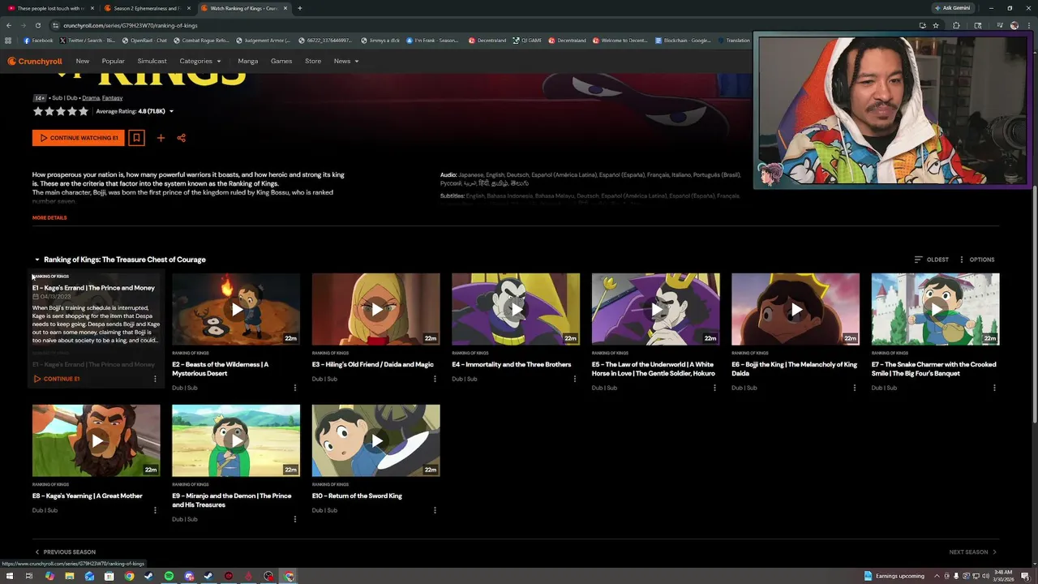This screenshot has height=584, width=1038.
Task: Switch to Season 2 Ephemeralness tab
Action: pos(146,8)
